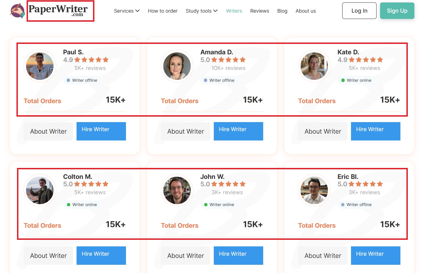The width and height of the screenshot is (424, 273).
Task: Expand the Services dropdown menu
Action: point(127,11)
